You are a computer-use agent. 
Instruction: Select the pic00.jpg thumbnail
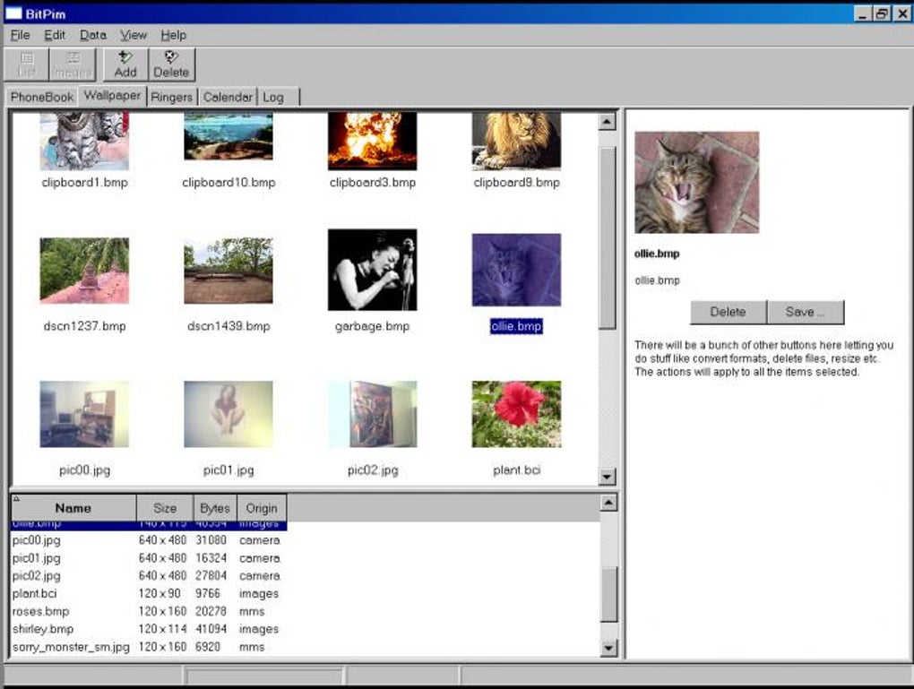pyautogui.click(x=84, y=415)
